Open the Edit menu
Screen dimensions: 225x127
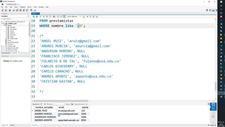click(x=6, y=7)
